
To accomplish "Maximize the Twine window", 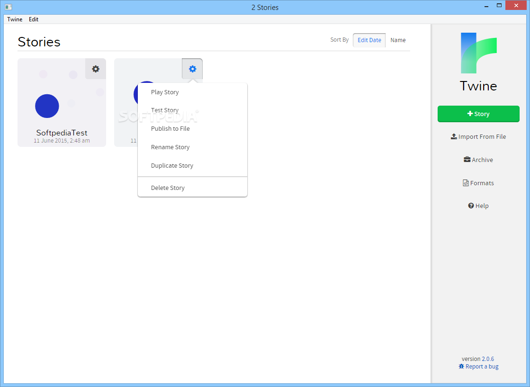I will coord(499,5).
